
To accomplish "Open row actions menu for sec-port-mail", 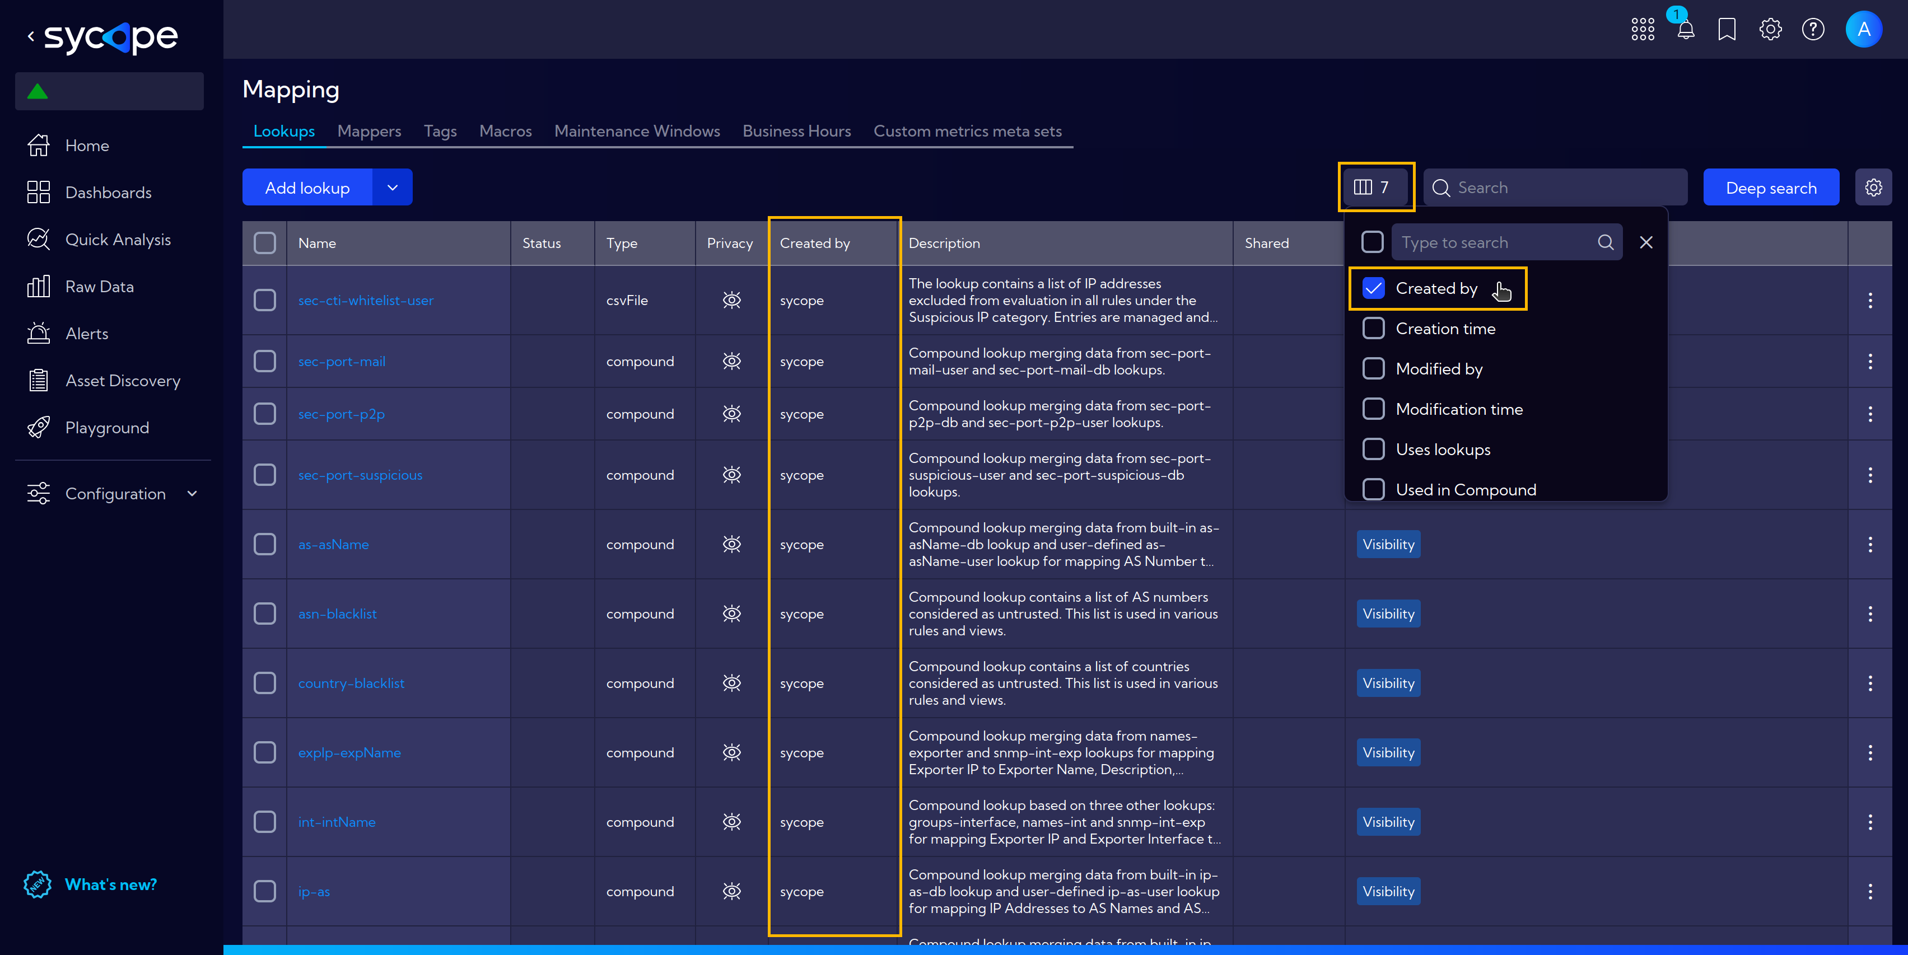I will (x=1870, y=361).
